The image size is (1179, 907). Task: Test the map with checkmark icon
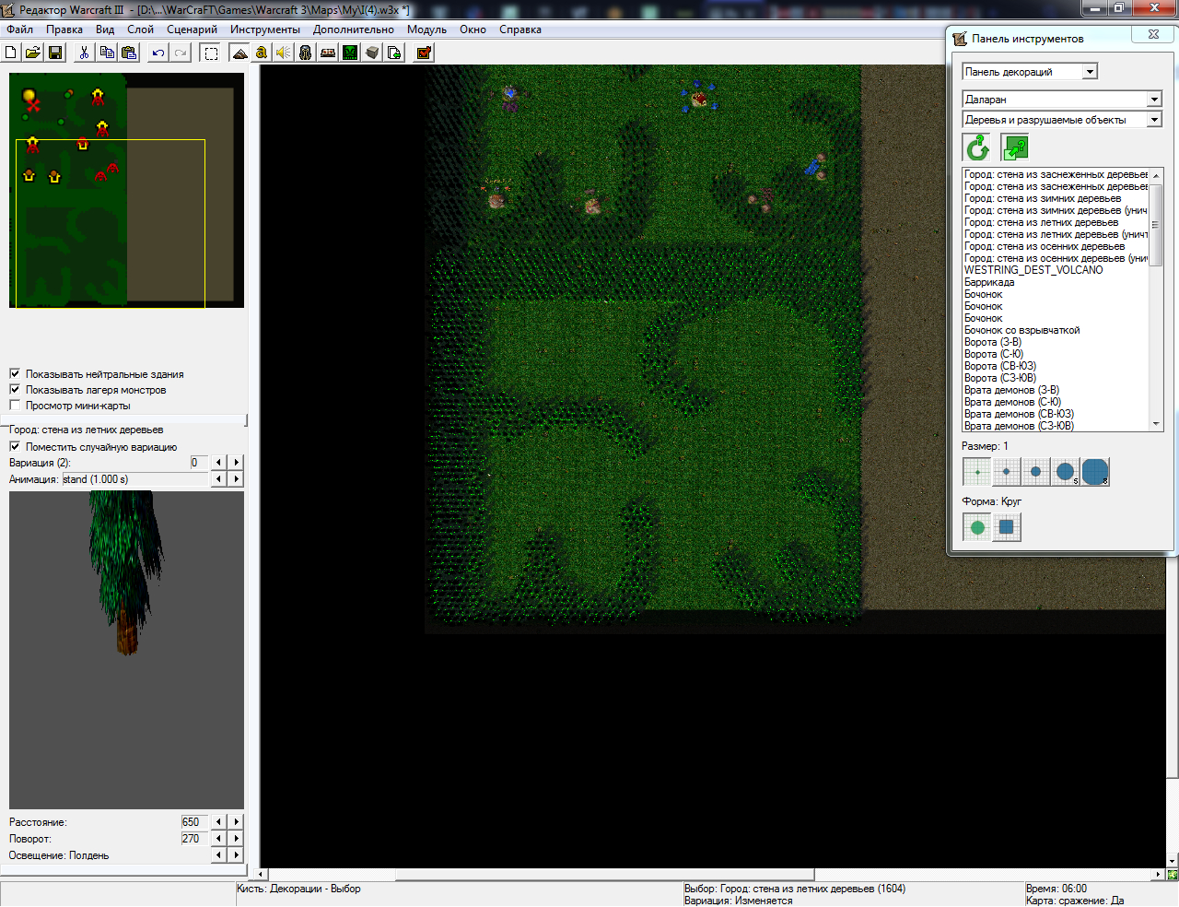click(424, 53)
